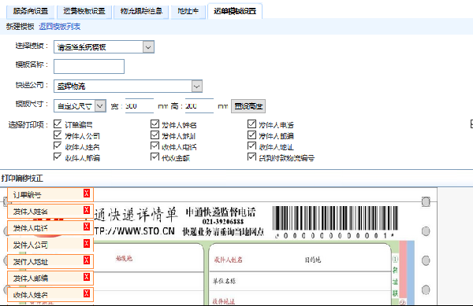Toggle the 收件人电话 print item checkbox
The height and width of the screenshot is (306, 473).
(x=155, y=146)
